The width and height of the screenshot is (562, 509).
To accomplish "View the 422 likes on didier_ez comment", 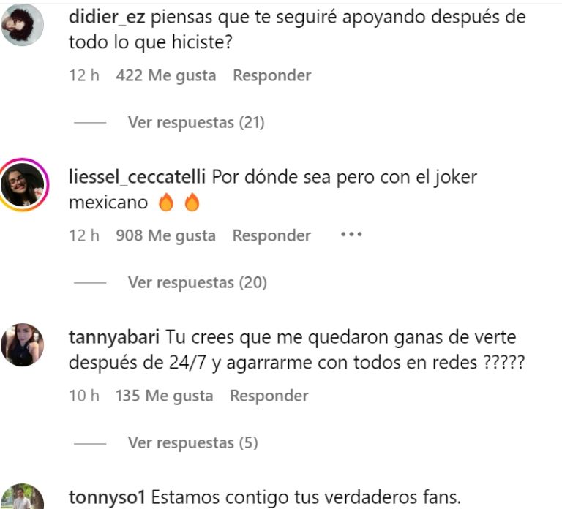I will (166, 75).
